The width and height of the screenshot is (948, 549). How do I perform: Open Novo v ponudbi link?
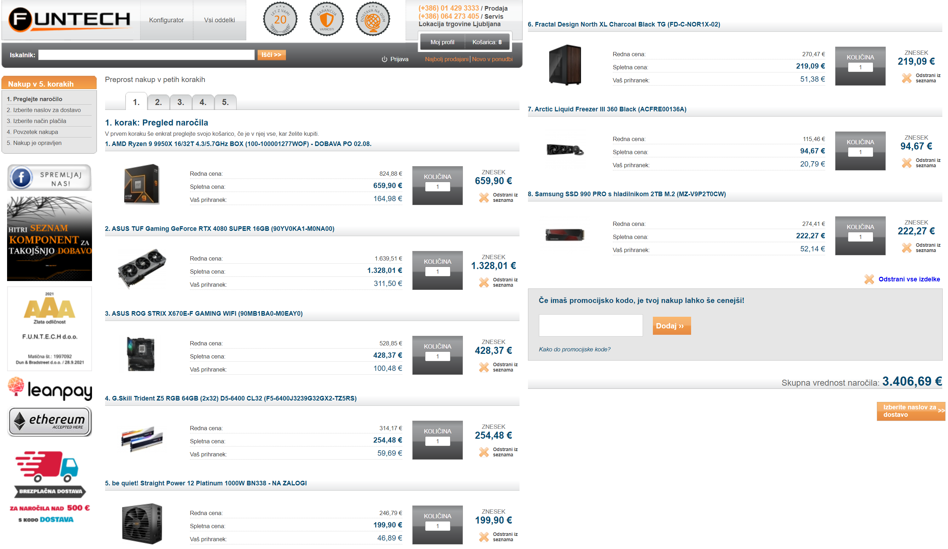point(492,59)
